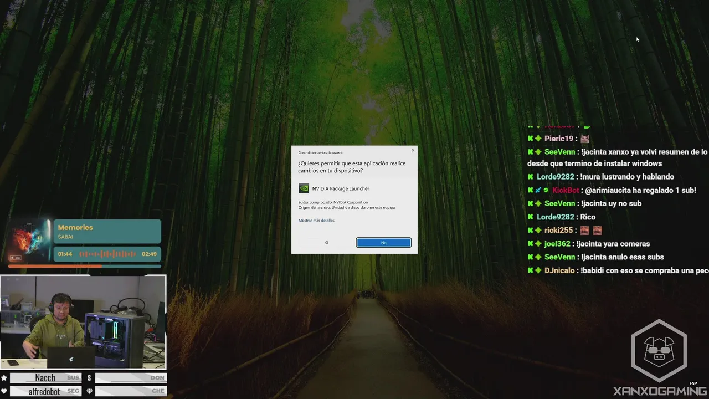This screenshot has height=399, width=709.
Task: Click the 'ricki255' chat username
Action: pyautogui.click(x=558, y=230)
